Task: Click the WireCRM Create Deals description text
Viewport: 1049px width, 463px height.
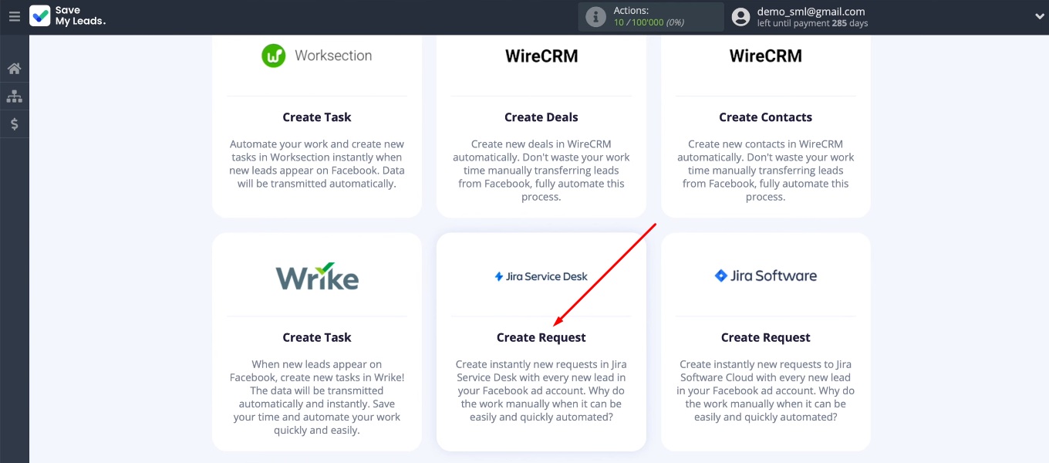Action: pyautogui.click(x=541, y=171)
